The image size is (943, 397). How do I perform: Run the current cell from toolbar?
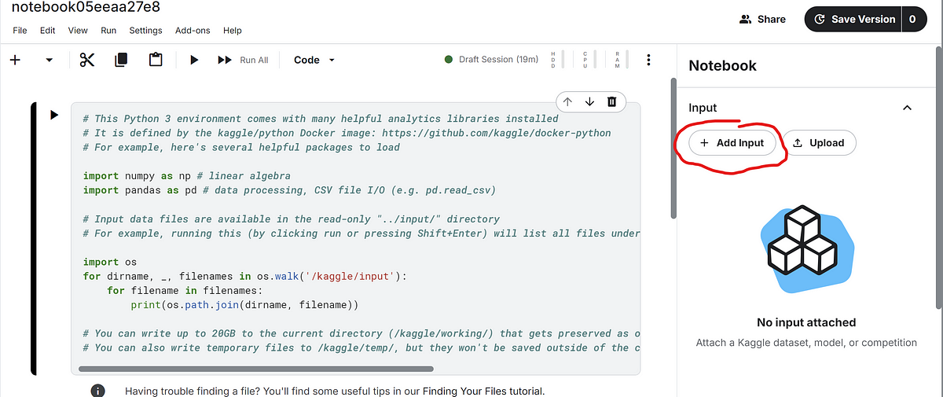point(194,60)
